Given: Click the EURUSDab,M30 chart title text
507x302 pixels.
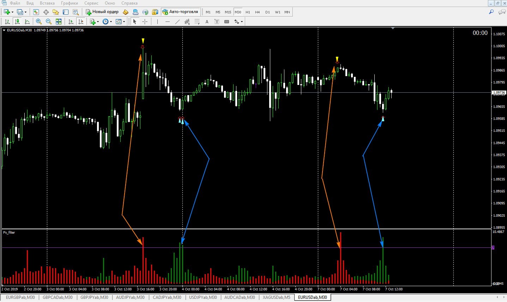Looking at the screenshot, I should pyautogui.click(x=19, y=30).
